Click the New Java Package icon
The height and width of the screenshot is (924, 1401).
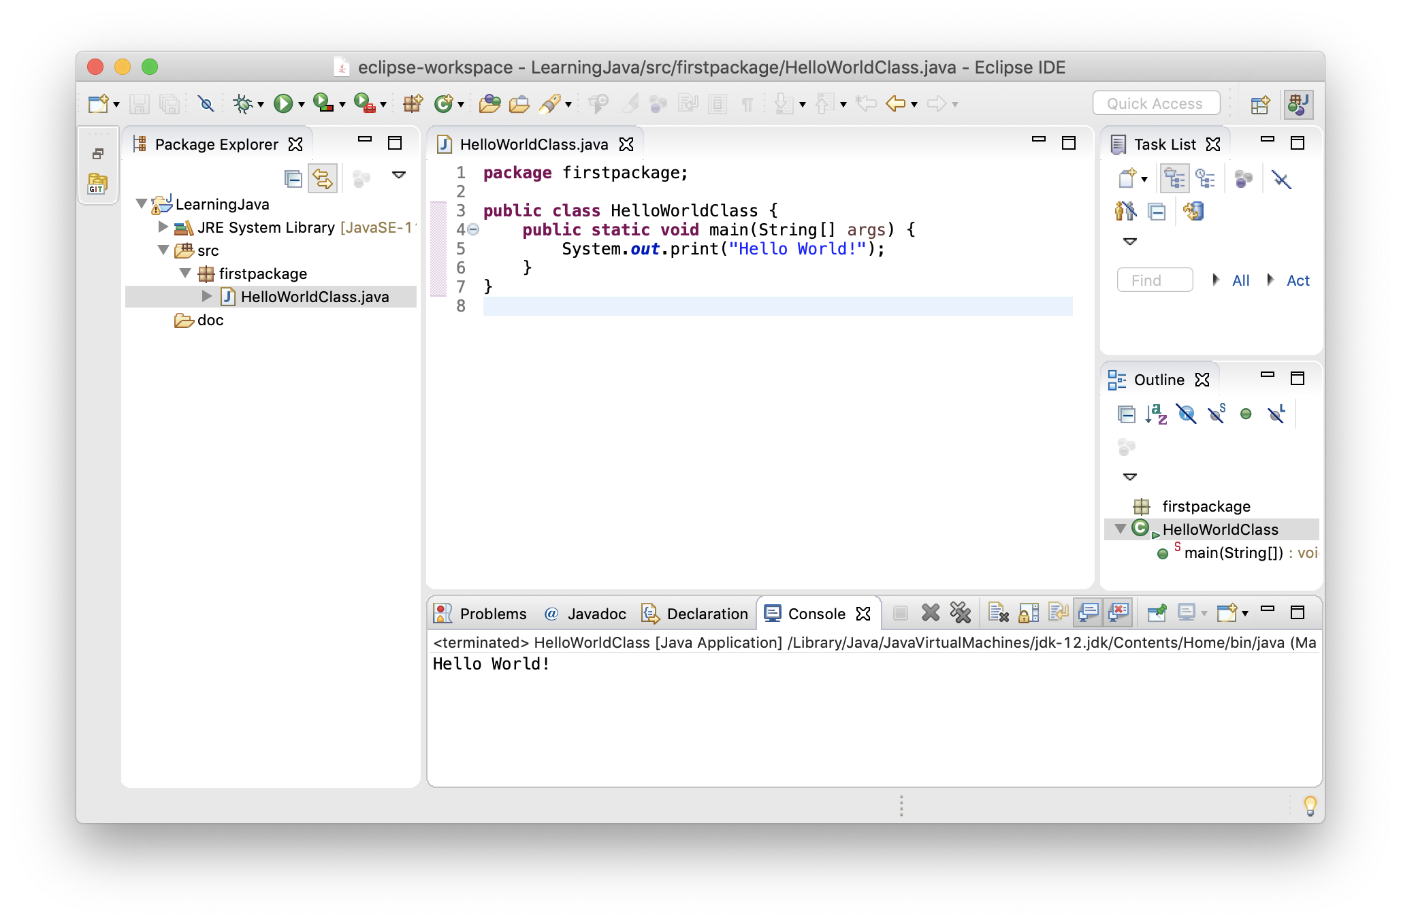tap(413, 103)
